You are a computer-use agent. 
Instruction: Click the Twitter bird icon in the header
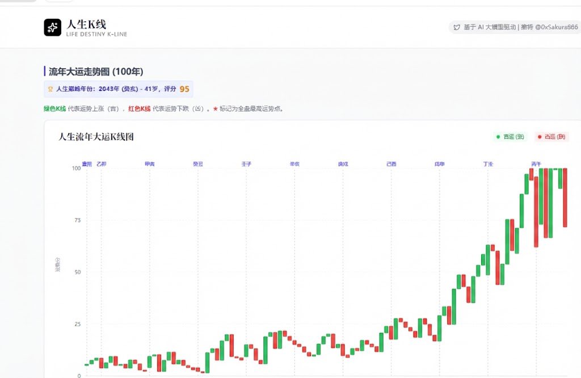pyautogui.click(x=457, y=27)
